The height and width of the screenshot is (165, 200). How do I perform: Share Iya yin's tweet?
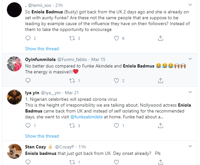(160, 126)
